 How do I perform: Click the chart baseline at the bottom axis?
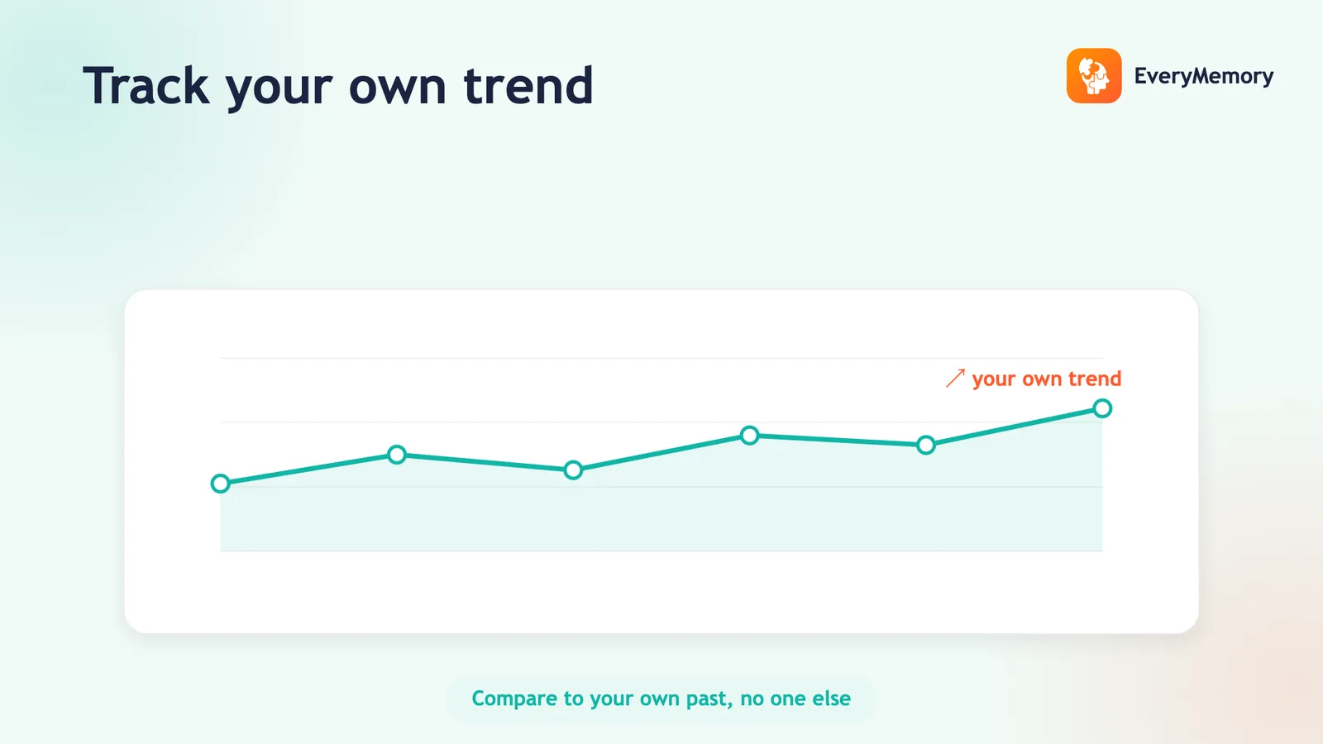(x=661, y=551)
